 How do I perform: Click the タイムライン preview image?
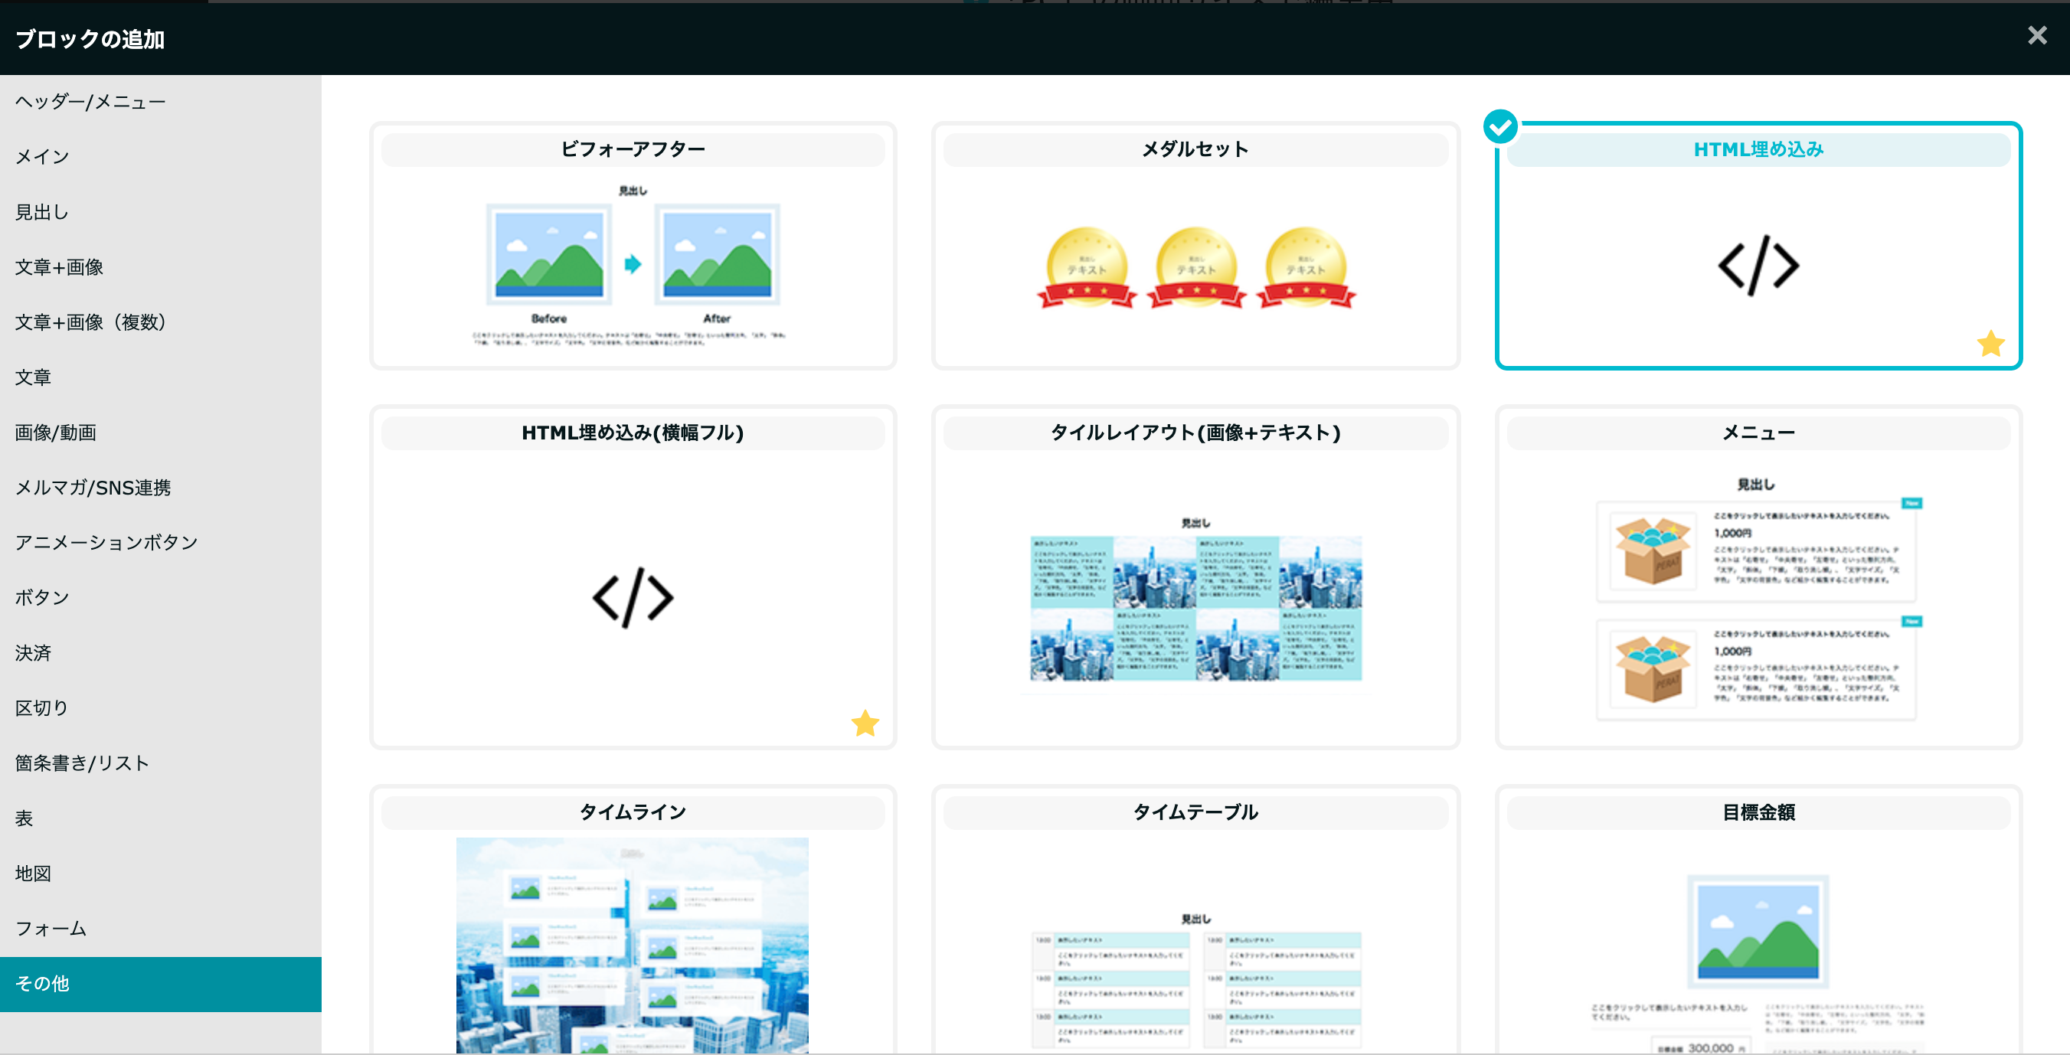pyautogui.click(x=633, y=945)
